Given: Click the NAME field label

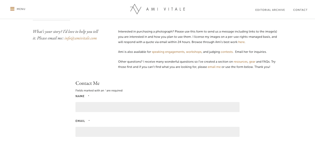Looking at the screenshot, I should tap(80, 96).
